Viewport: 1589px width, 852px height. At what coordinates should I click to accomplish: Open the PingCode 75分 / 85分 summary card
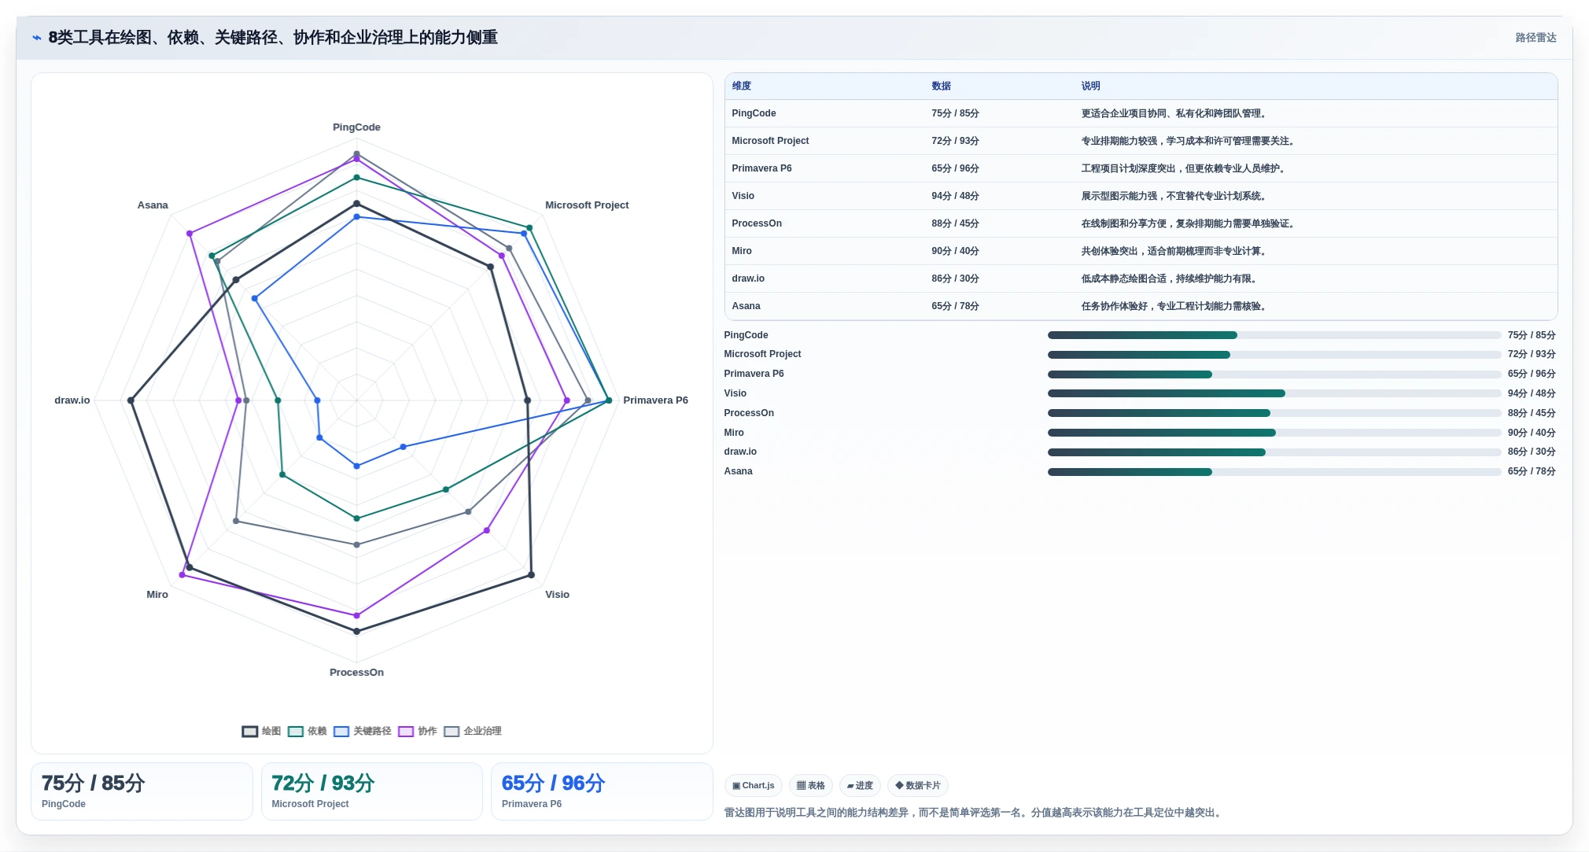click(x=142, y=791)
